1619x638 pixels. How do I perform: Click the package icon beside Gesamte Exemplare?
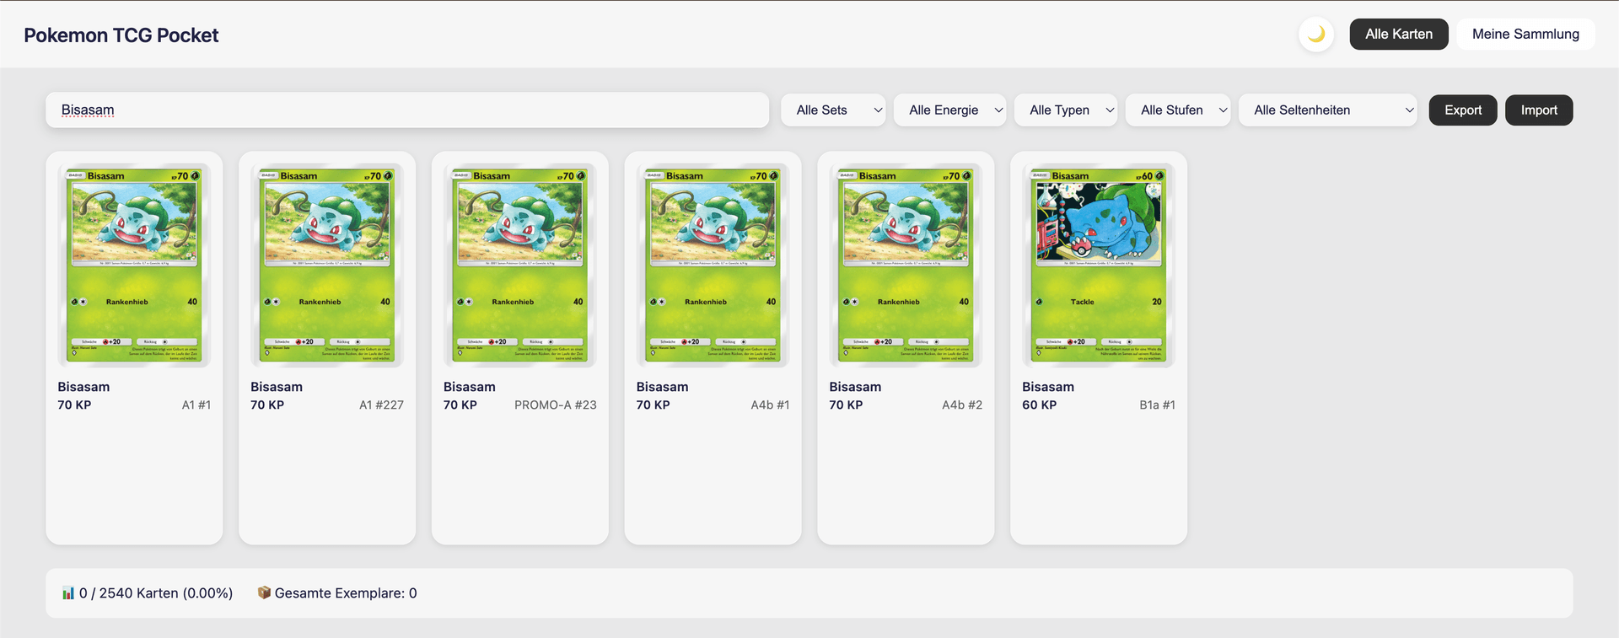click(264, 592)
